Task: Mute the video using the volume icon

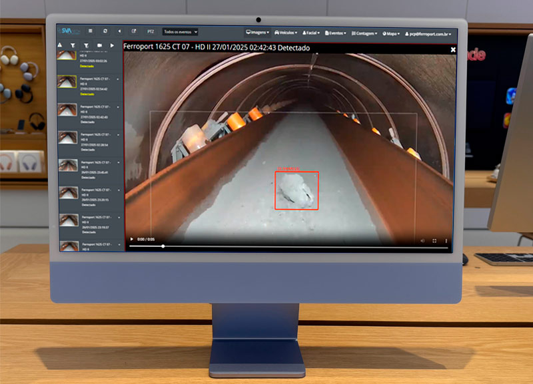Action: tap(422, 240)
